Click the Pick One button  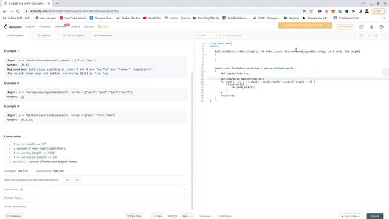click(x=134, y=217)
